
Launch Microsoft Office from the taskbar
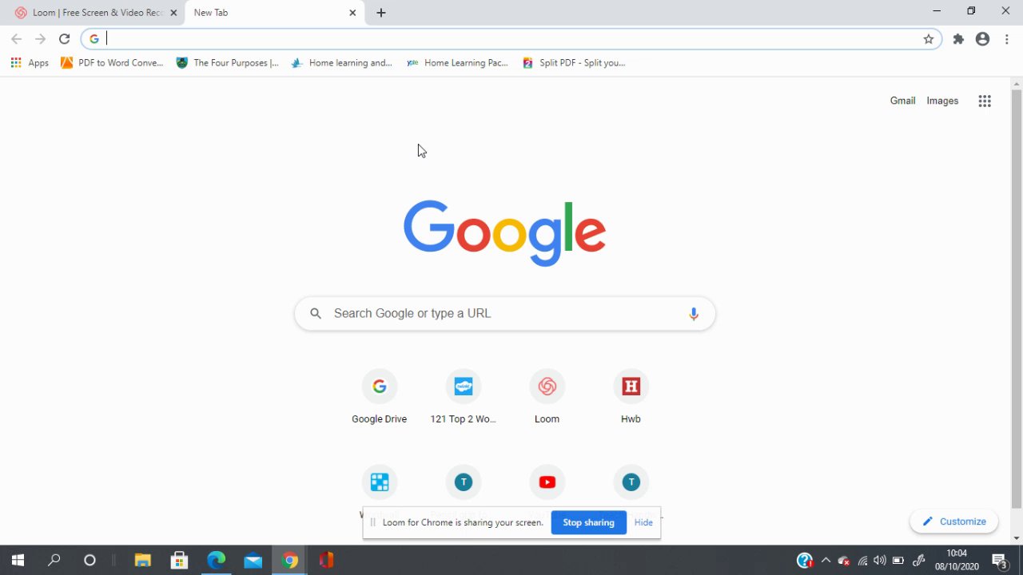[326, 561]
